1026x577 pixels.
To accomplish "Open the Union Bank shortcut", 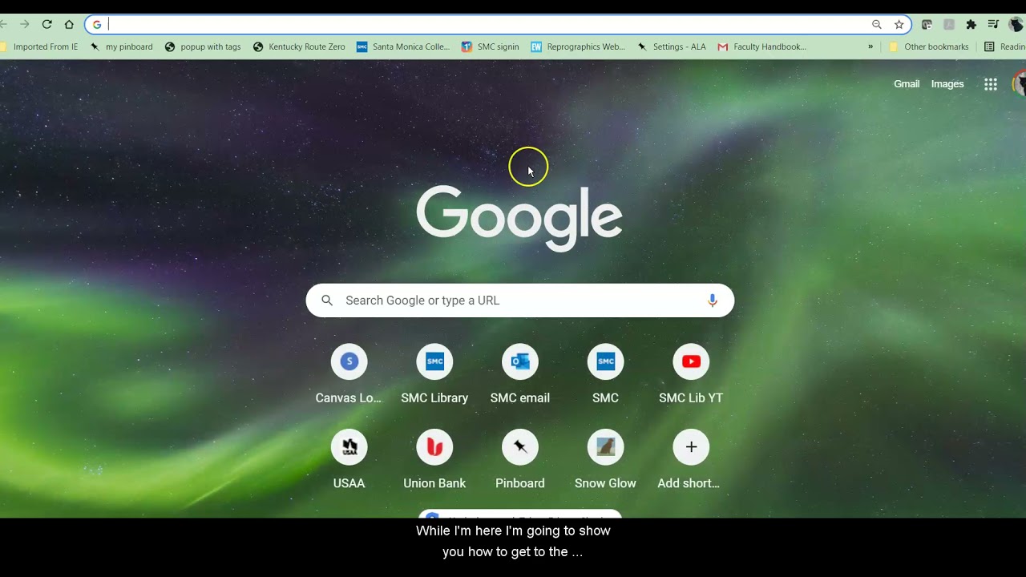I will click(434, 461).
